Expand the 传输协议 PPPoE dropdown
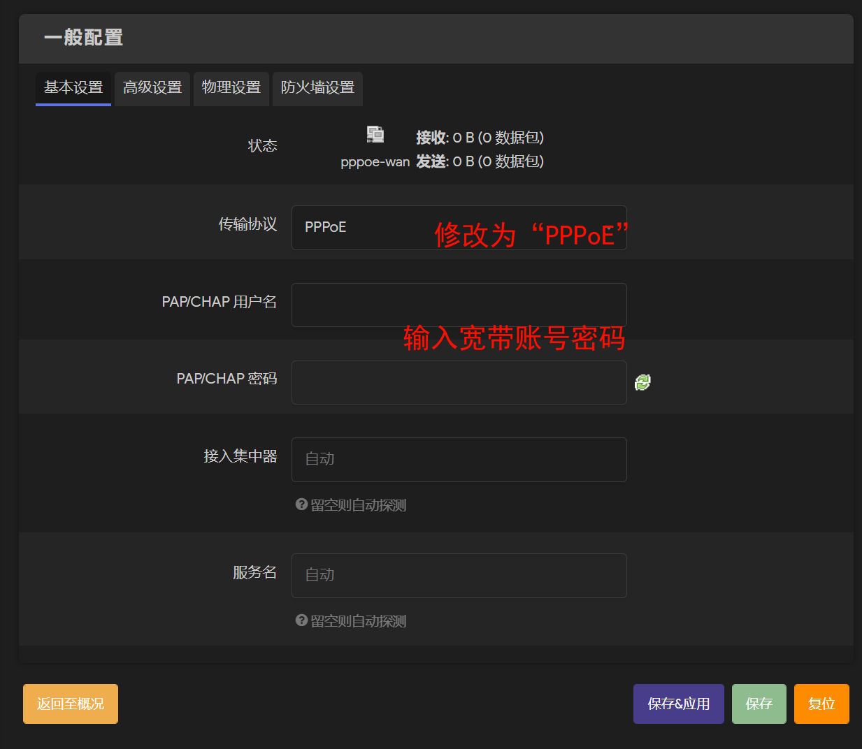The width and height of the screenshot is (862, 749). 459,228
